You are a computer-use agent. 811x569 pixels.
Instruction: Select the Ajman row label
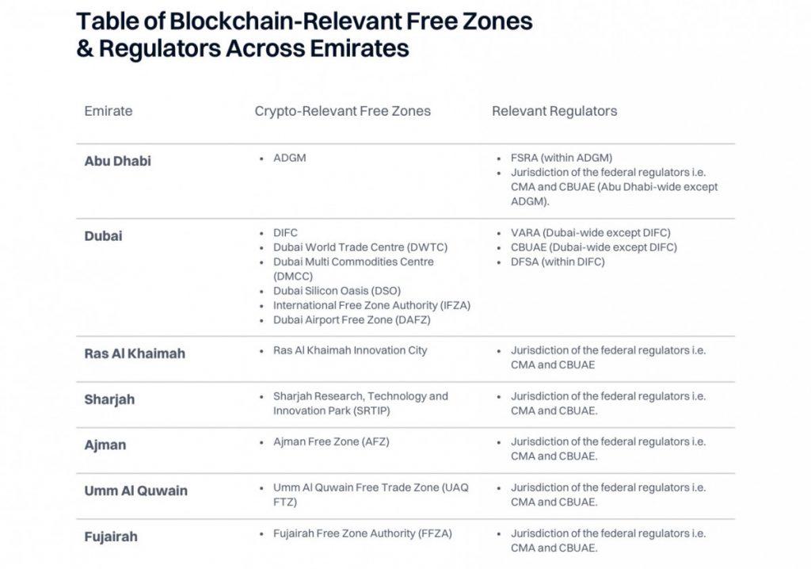pyautogui.click(x=105, y=445)
